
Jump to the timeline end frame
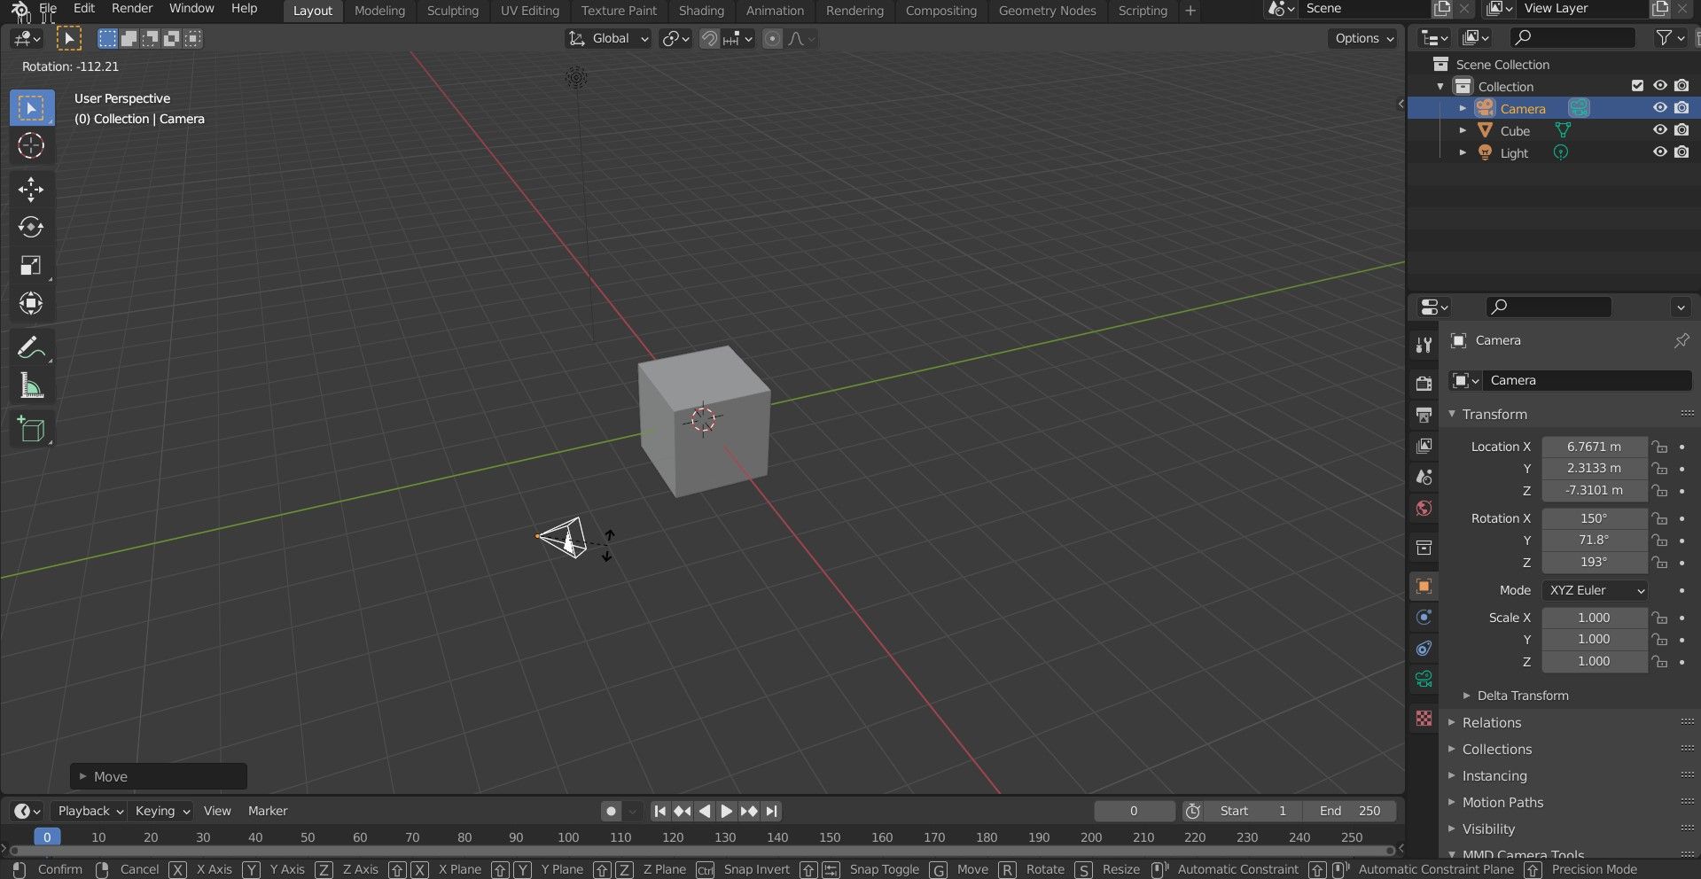pos(772,811)
